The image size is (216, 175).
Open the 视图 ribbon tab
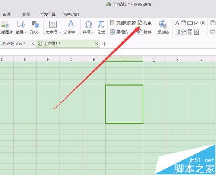coord(26,14)
